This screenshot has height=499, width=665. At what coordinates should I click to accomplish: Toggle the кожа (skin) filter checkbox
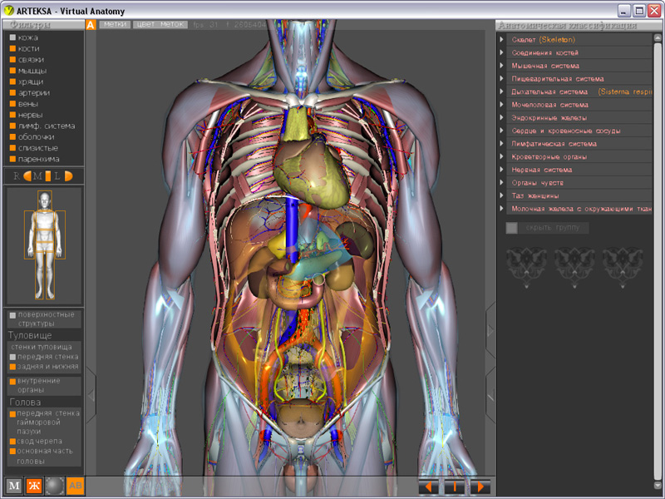click(12, 37)
